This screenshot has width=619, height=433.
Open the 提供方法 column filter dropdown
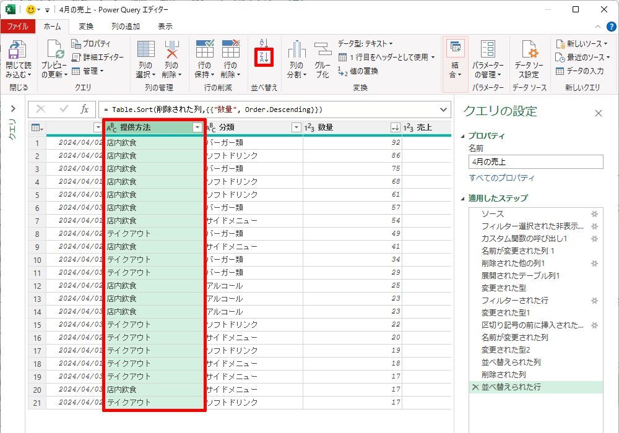click(x=197, y=127)
